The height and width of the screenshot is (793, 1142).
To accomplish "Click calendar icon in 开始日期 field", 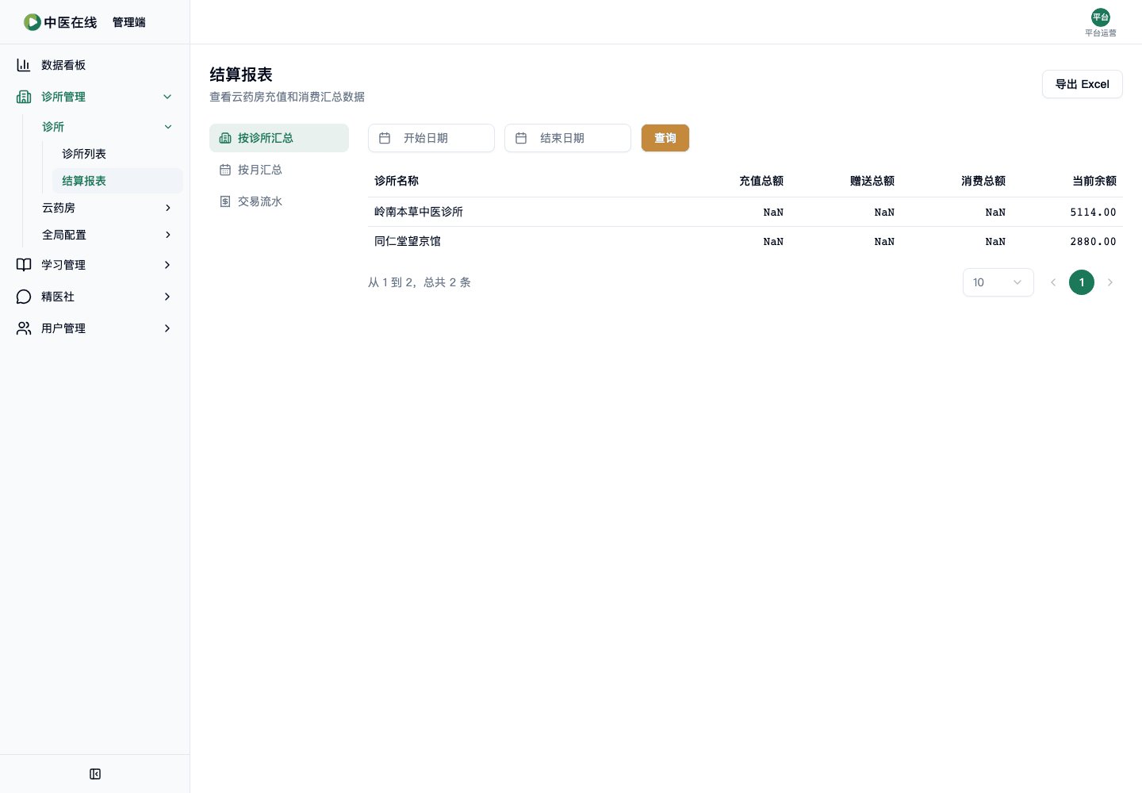I will pyautogui.click(x=385, y=138).
